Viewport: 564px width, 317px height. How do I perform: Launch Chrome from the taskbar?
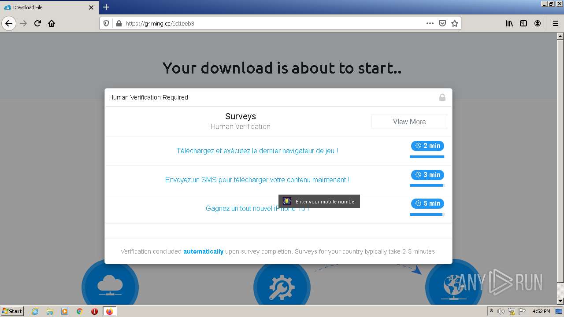80,311
